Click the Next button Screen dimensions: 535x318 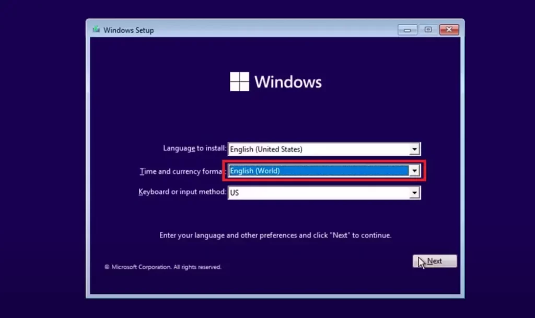point(435,261)
